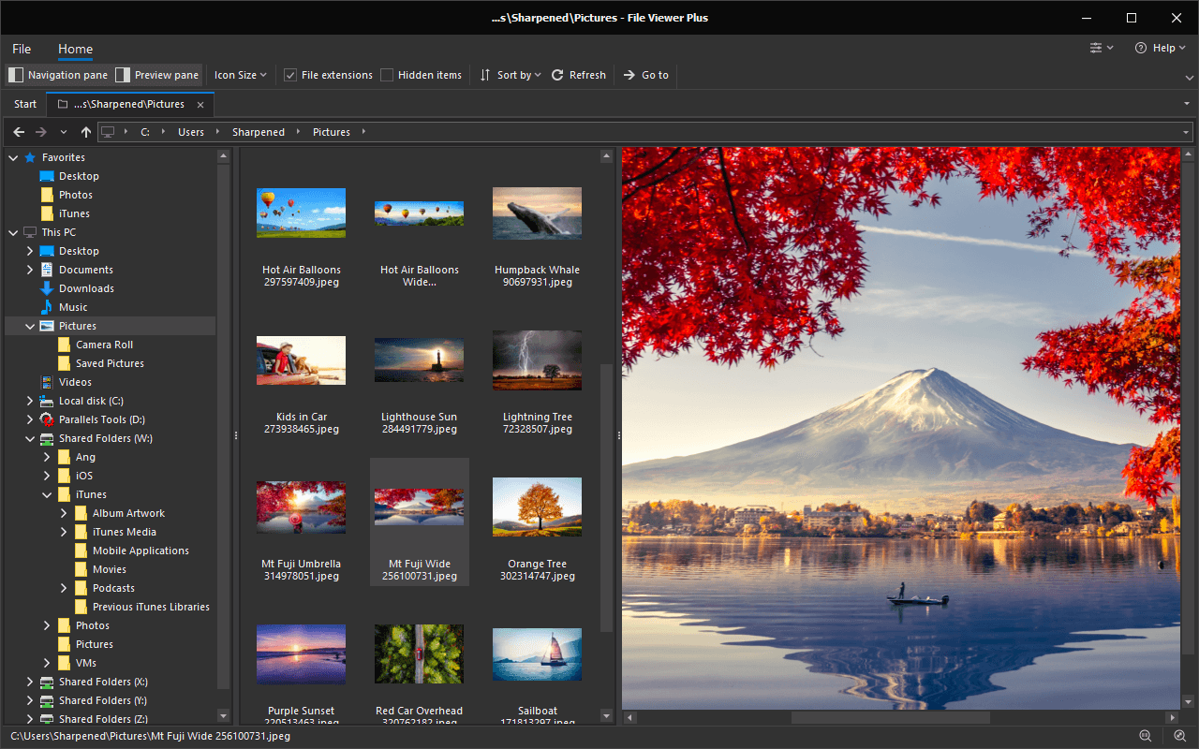Image resolution: width=1199 pixels, height=749 pixels.
Task: Collapse the Shared Folders (W:) node
Action: coord(30,438)
